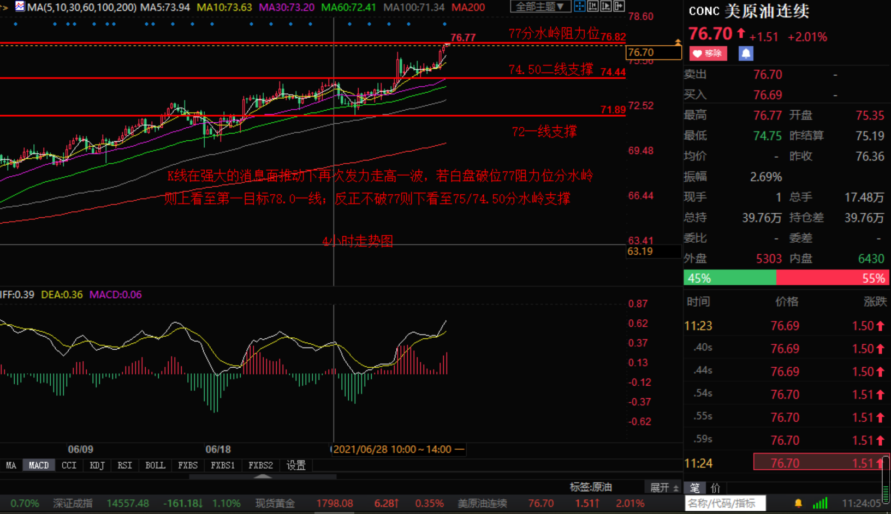This screenshot has width=891, height=514.
Task: Click the chart playback tool icon
Action: pyautogui.click(x=605, y=7)
